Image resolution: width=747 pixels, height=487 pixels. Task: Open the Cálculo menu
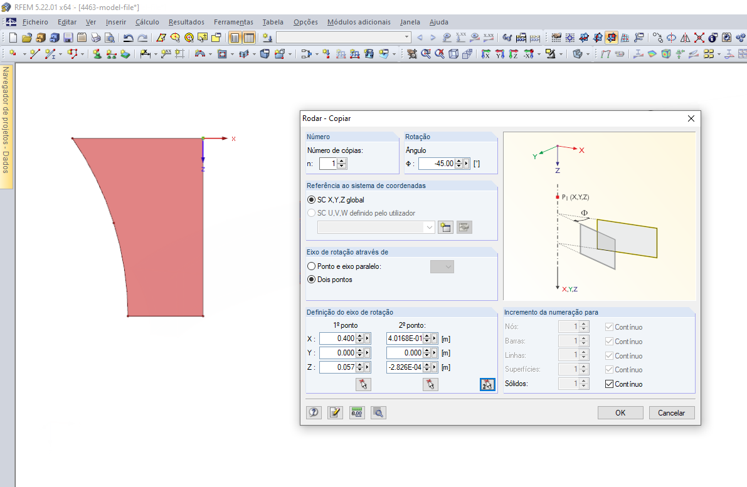click(x=147, y=22)
